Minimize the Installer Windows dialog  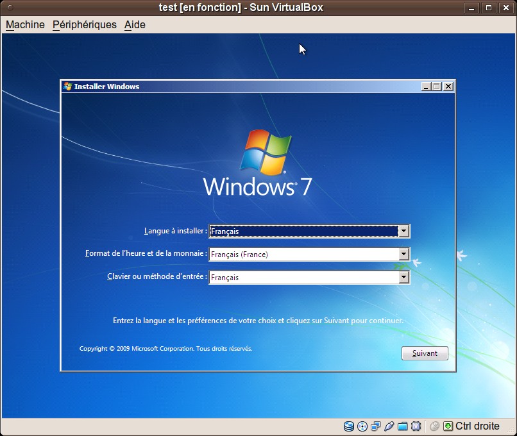point(426,87)
